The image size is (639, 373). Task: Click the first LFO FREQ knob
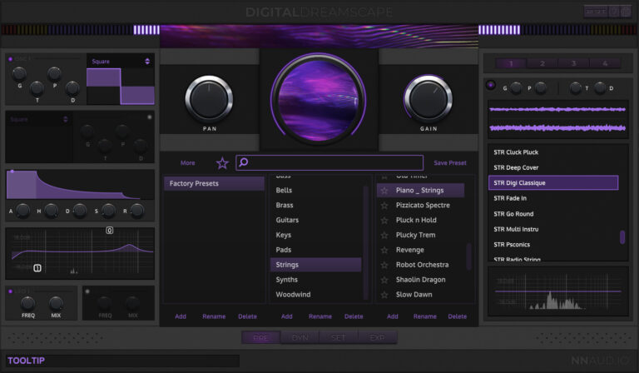click(x=27, y=303)
